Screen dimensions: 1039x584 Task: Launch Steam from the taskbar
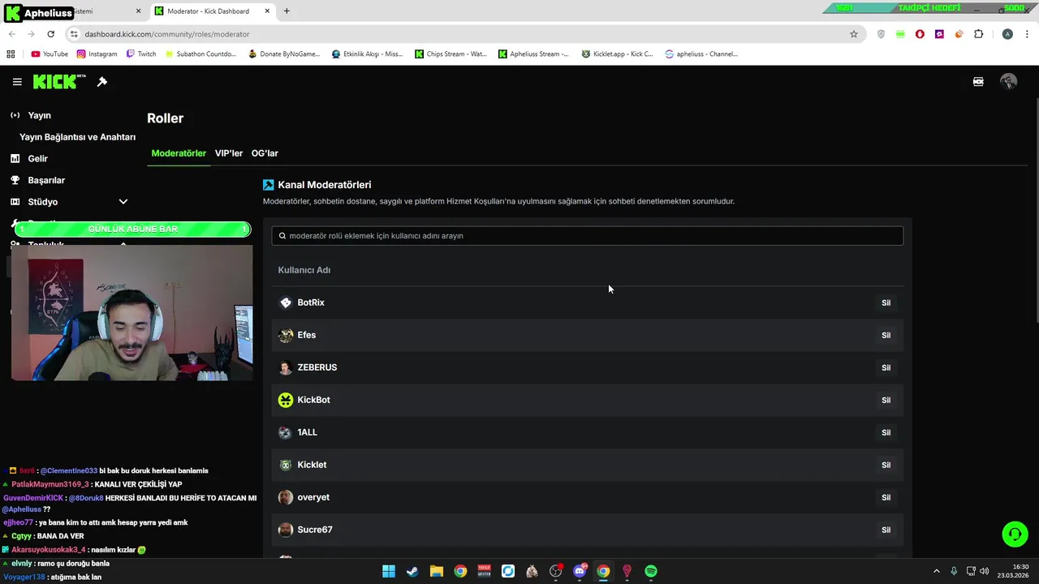coord(412,571)
